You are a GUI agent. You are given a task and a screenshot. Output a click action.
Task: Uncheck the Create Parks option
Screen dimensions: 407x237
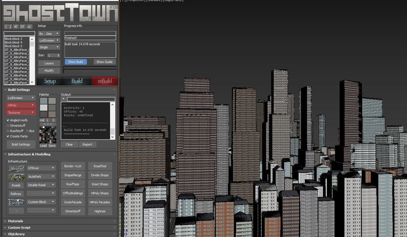coord(8,136)
